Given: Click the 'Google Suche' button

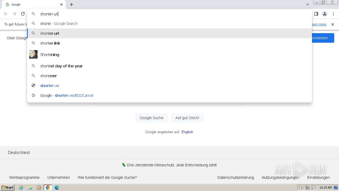Looking at the screenshot, I should (151, 118).
